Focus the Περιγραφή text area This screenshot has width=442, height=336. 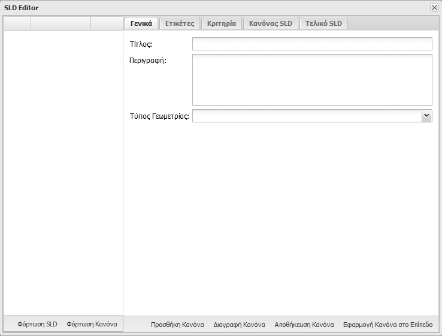point(311,80)
